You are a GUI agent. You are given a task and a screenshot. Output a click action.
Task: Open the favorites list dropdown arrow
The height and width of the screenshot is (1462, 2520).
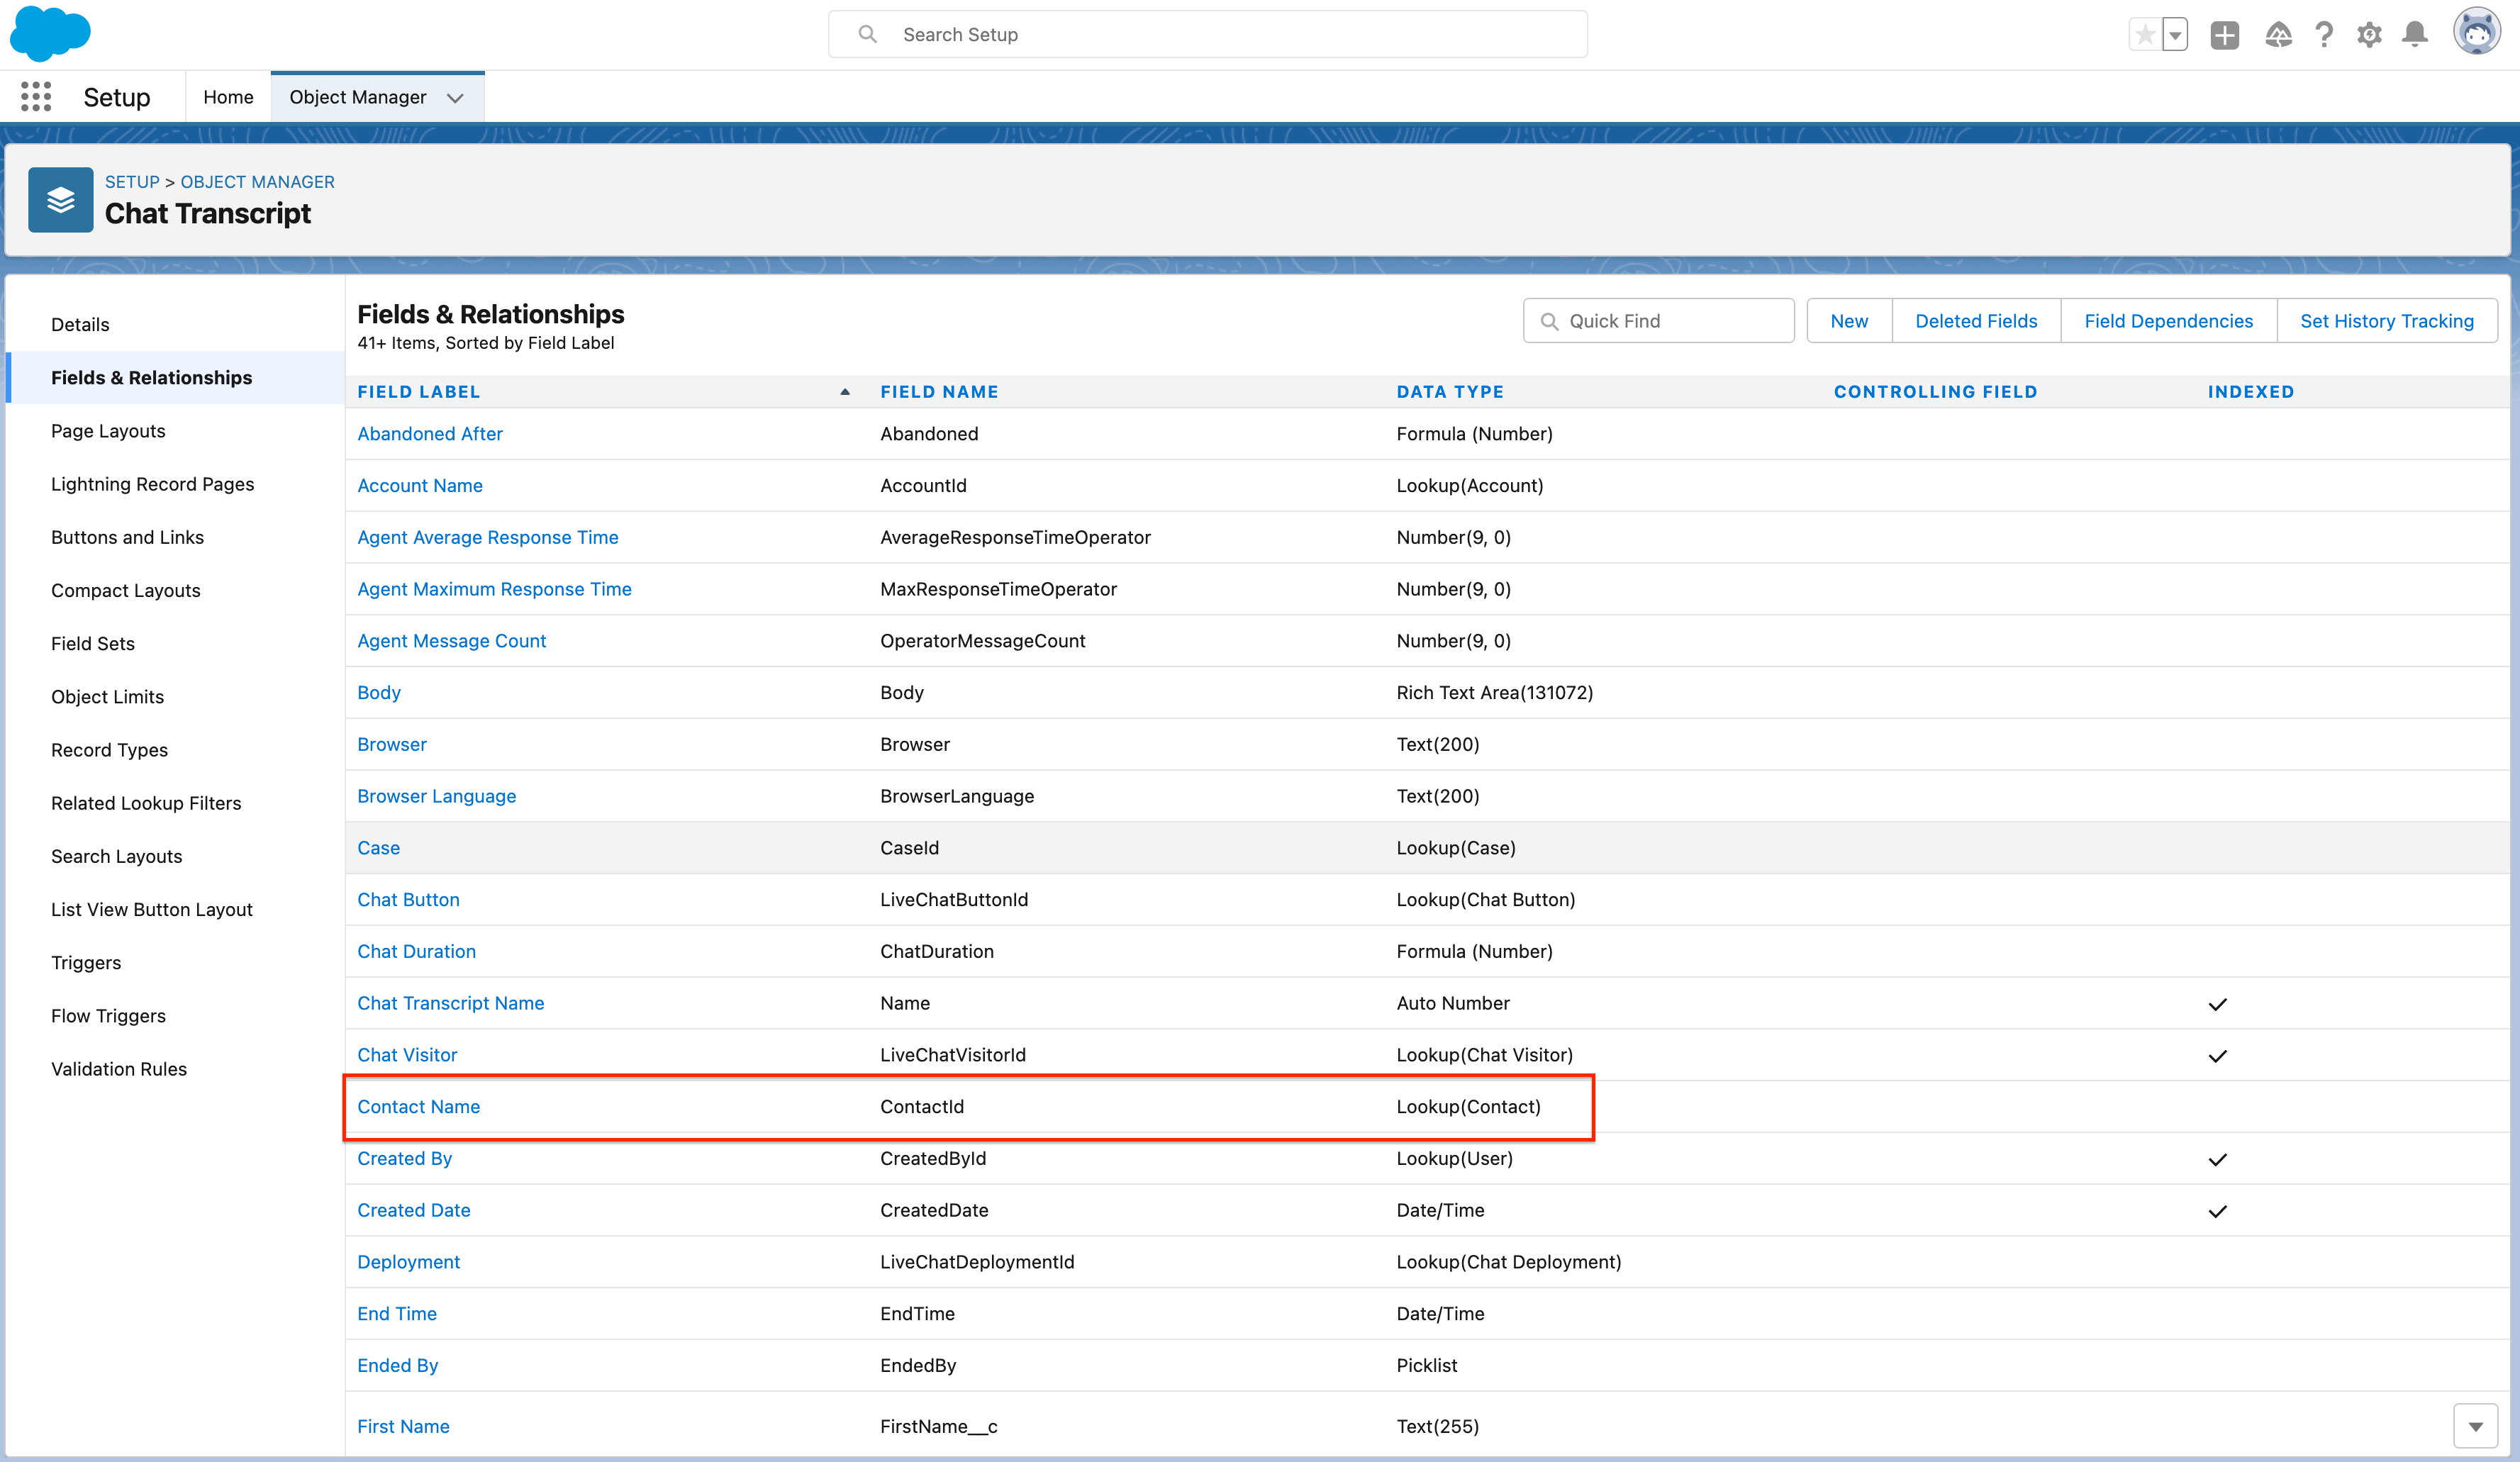pos(2174,35)
